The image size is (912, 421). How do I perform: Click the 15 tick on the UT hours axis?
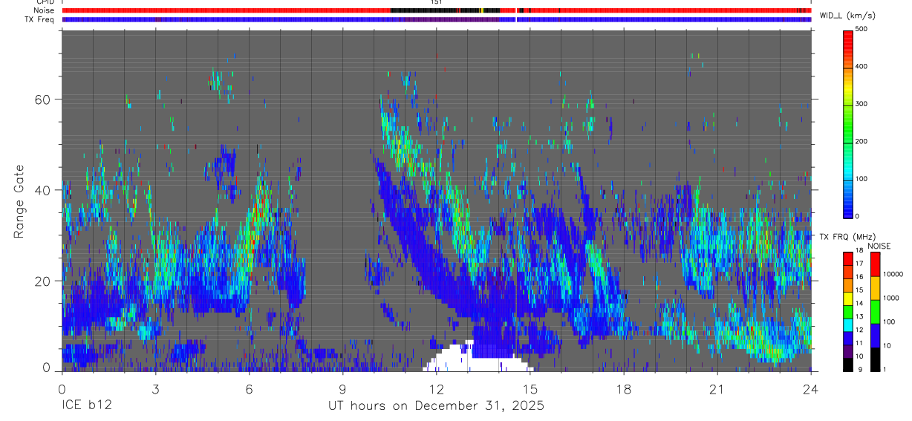(x=530, y=389)
